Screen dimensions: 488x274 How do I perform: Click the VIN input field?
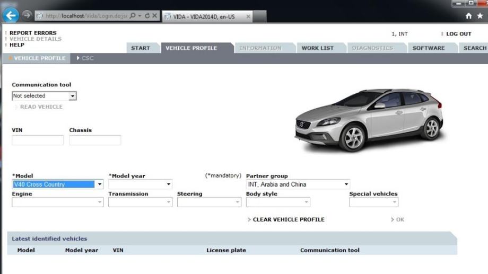(38, 140)
